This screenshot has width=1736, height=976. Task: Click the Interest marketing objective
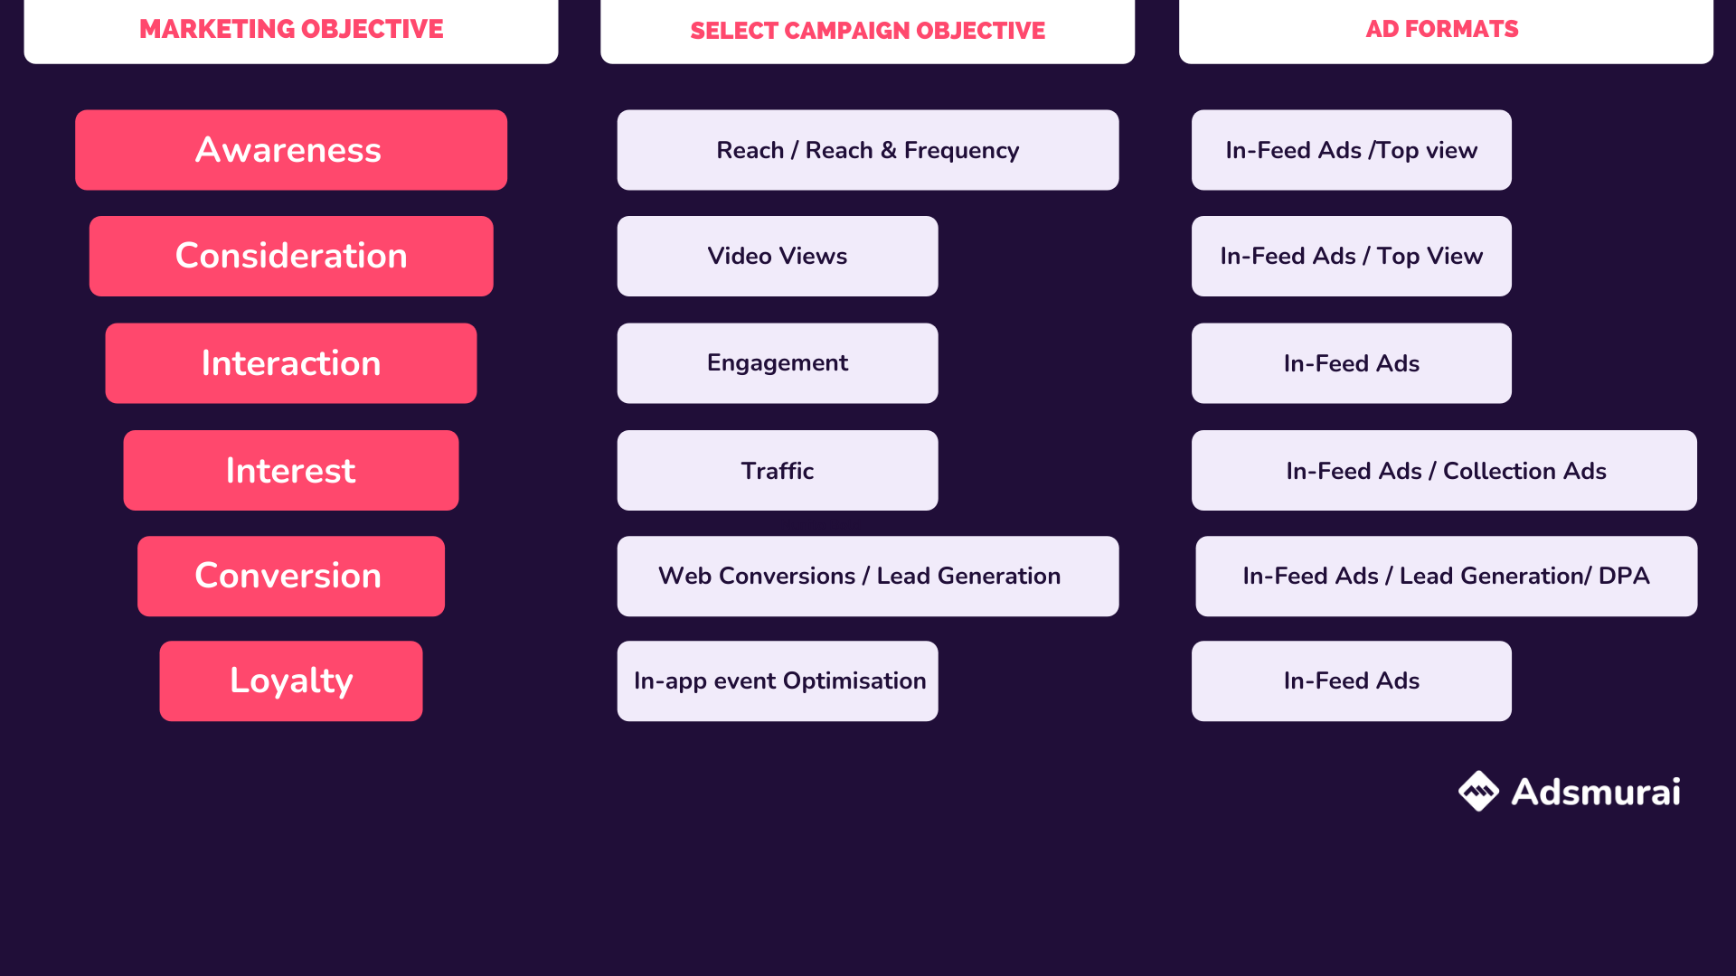[x=288, y=471]
